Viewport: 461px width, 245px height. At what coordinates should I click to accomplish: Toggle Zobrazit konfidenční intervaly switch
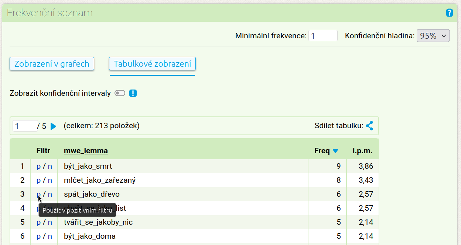120,93
